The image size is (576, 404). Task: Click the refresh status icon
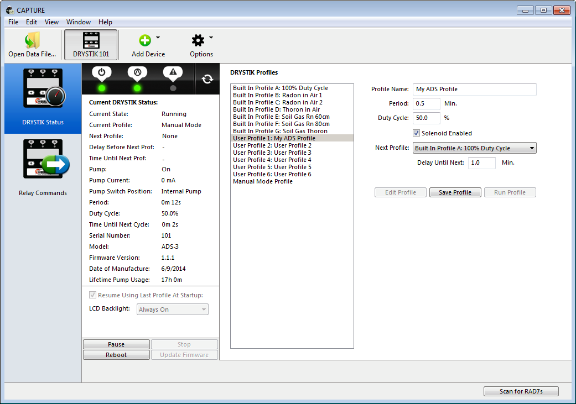click(x=207, y=79)
